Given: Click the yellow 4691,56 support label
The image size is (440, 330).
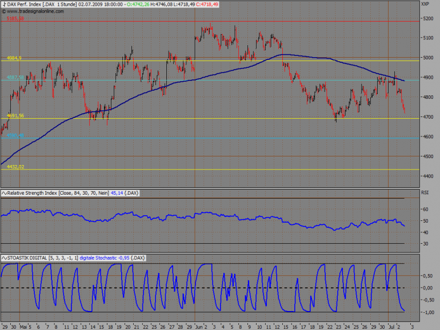Looking at the screenshot, I should click(x=15, y=115).
